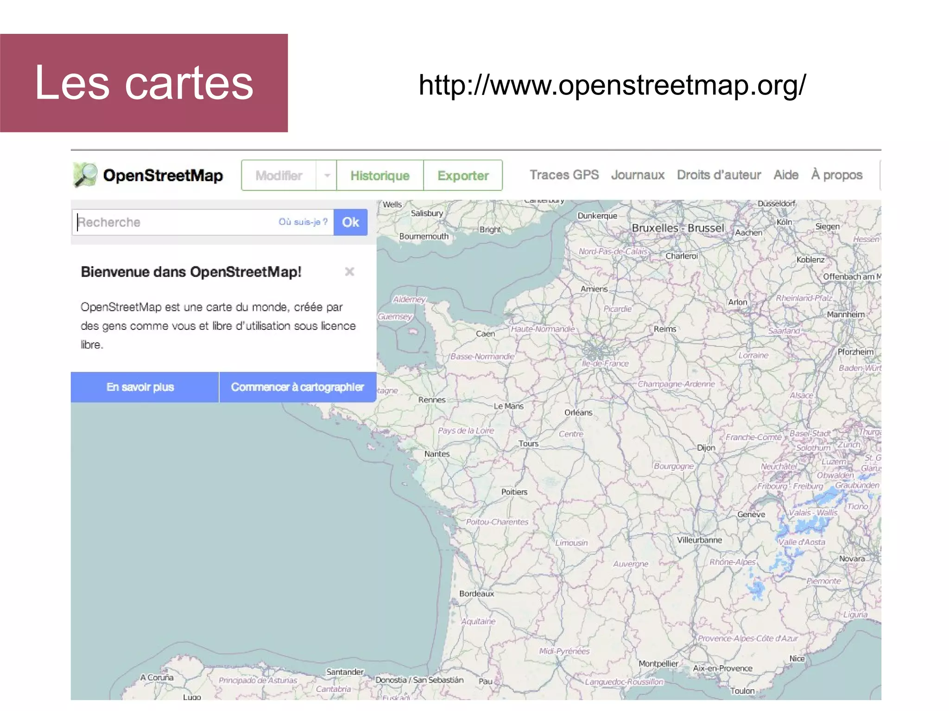Image resolution: width=949 pixels, height=711 pixels.
Task: Click the Pays de la Loire label
Action: point(466,431)
